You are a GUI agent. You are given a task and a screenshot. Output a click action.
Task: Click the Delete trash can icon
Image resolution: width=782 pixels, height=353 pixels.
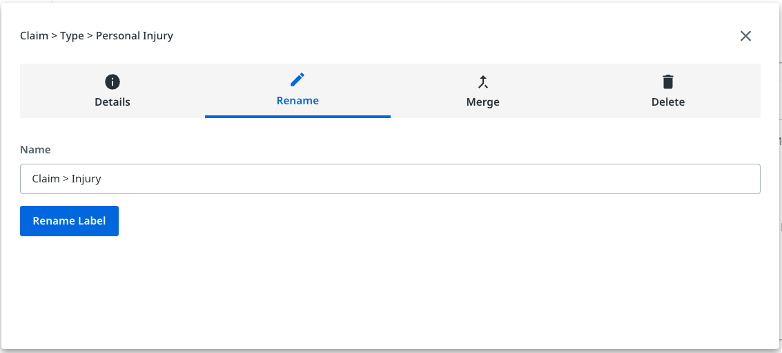pos(667,82)
